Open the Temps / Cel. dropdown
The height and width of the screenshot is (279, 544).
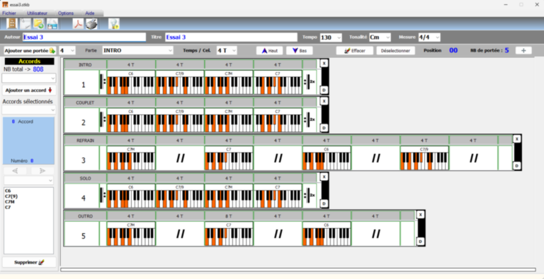tap(227, 51)
